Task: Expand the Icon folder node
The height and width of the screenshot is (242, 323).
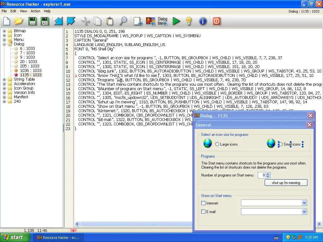Action: [x=4, y=35]
